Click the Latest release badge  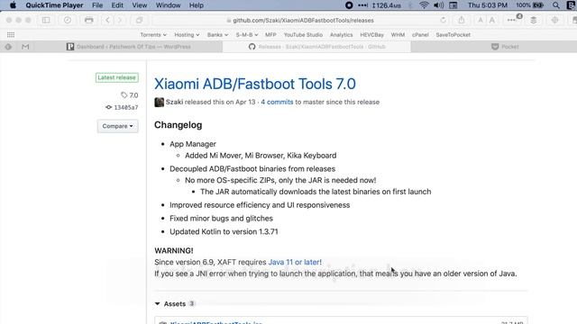coord(116,77)
